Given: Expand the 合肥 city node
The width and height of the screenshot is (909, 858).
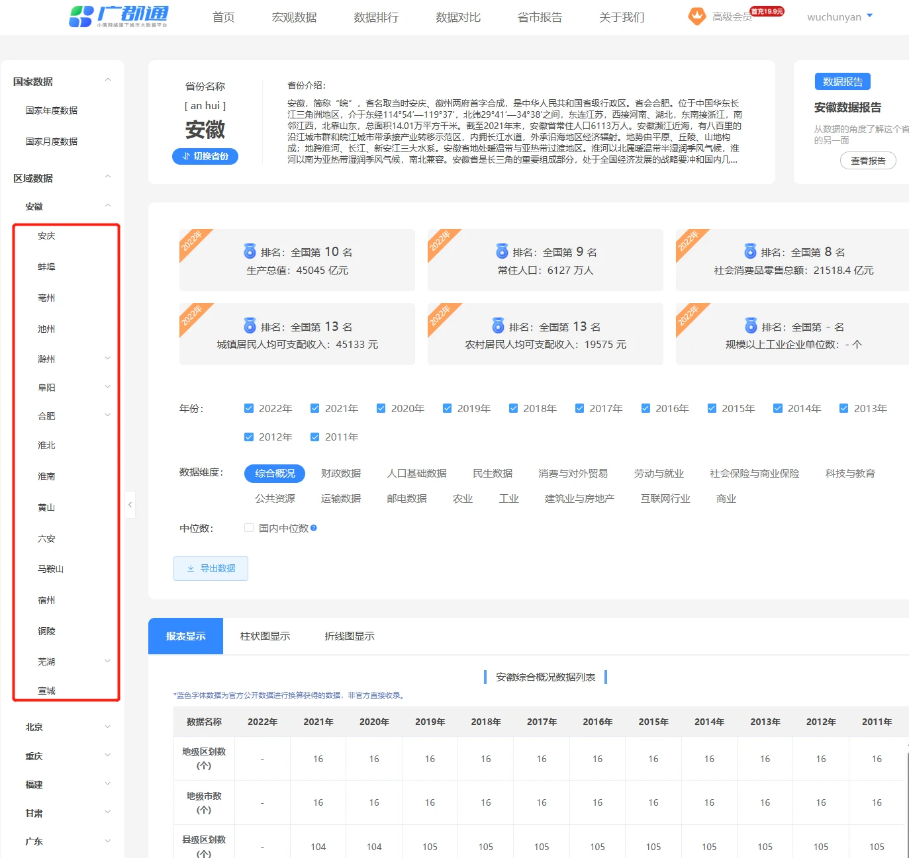Looking at the screenshot, I should (108, 415).
